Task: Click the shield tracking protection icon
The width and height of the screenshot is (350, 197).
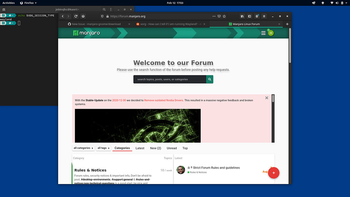Action: click(102, 16)
